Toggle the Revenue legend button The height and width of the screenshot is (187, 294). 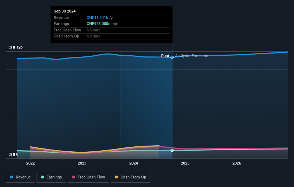[20, 177]
